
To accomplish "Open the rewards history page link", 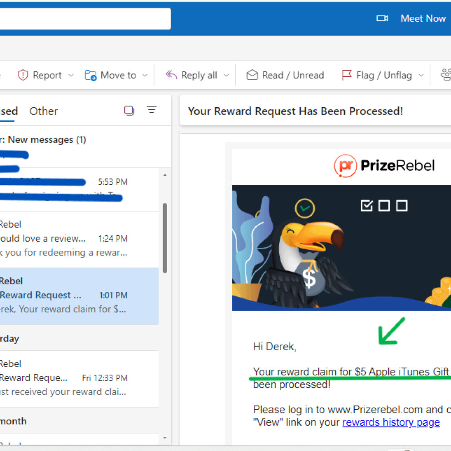I will pos(391,422).
